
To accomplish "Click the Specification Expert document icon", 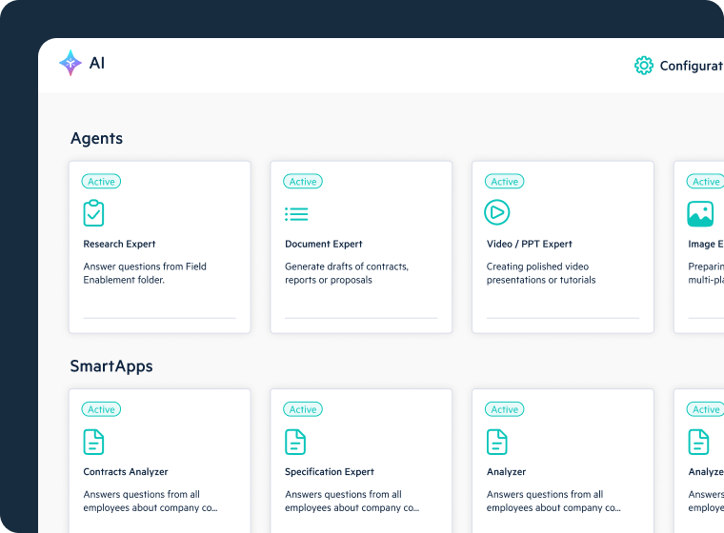I will 295,442.
